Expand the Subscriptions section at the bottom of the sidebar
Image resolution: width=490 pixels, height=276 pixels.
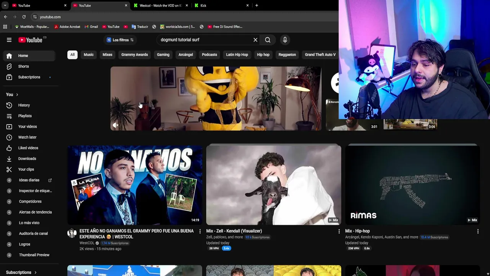(x=21, y=273)
